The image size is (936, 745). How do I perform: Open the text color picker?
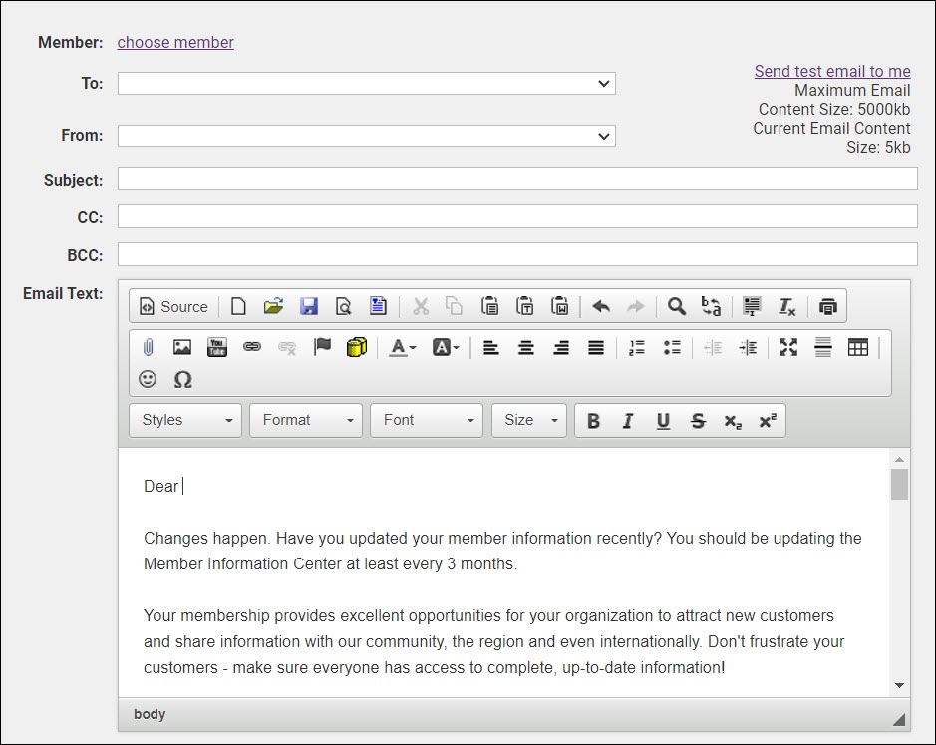tap(403, 347)
